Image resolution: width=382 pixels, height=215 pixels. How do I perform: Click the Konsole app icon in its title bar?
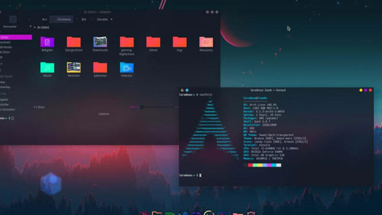pyautogui.click(x=182, y=90)
